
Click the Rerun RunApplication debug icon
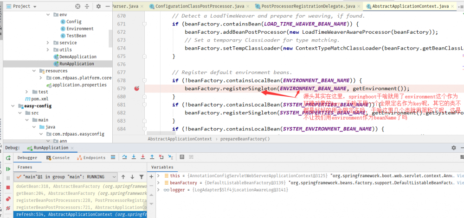point(8,158)
